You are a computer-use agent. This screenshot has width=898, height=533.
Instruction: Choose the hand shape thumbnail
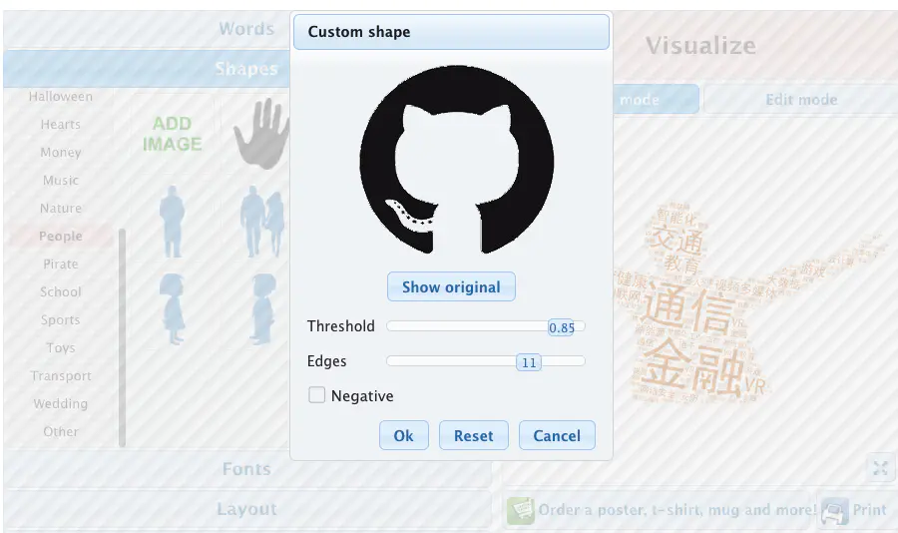tap(261, 134)
